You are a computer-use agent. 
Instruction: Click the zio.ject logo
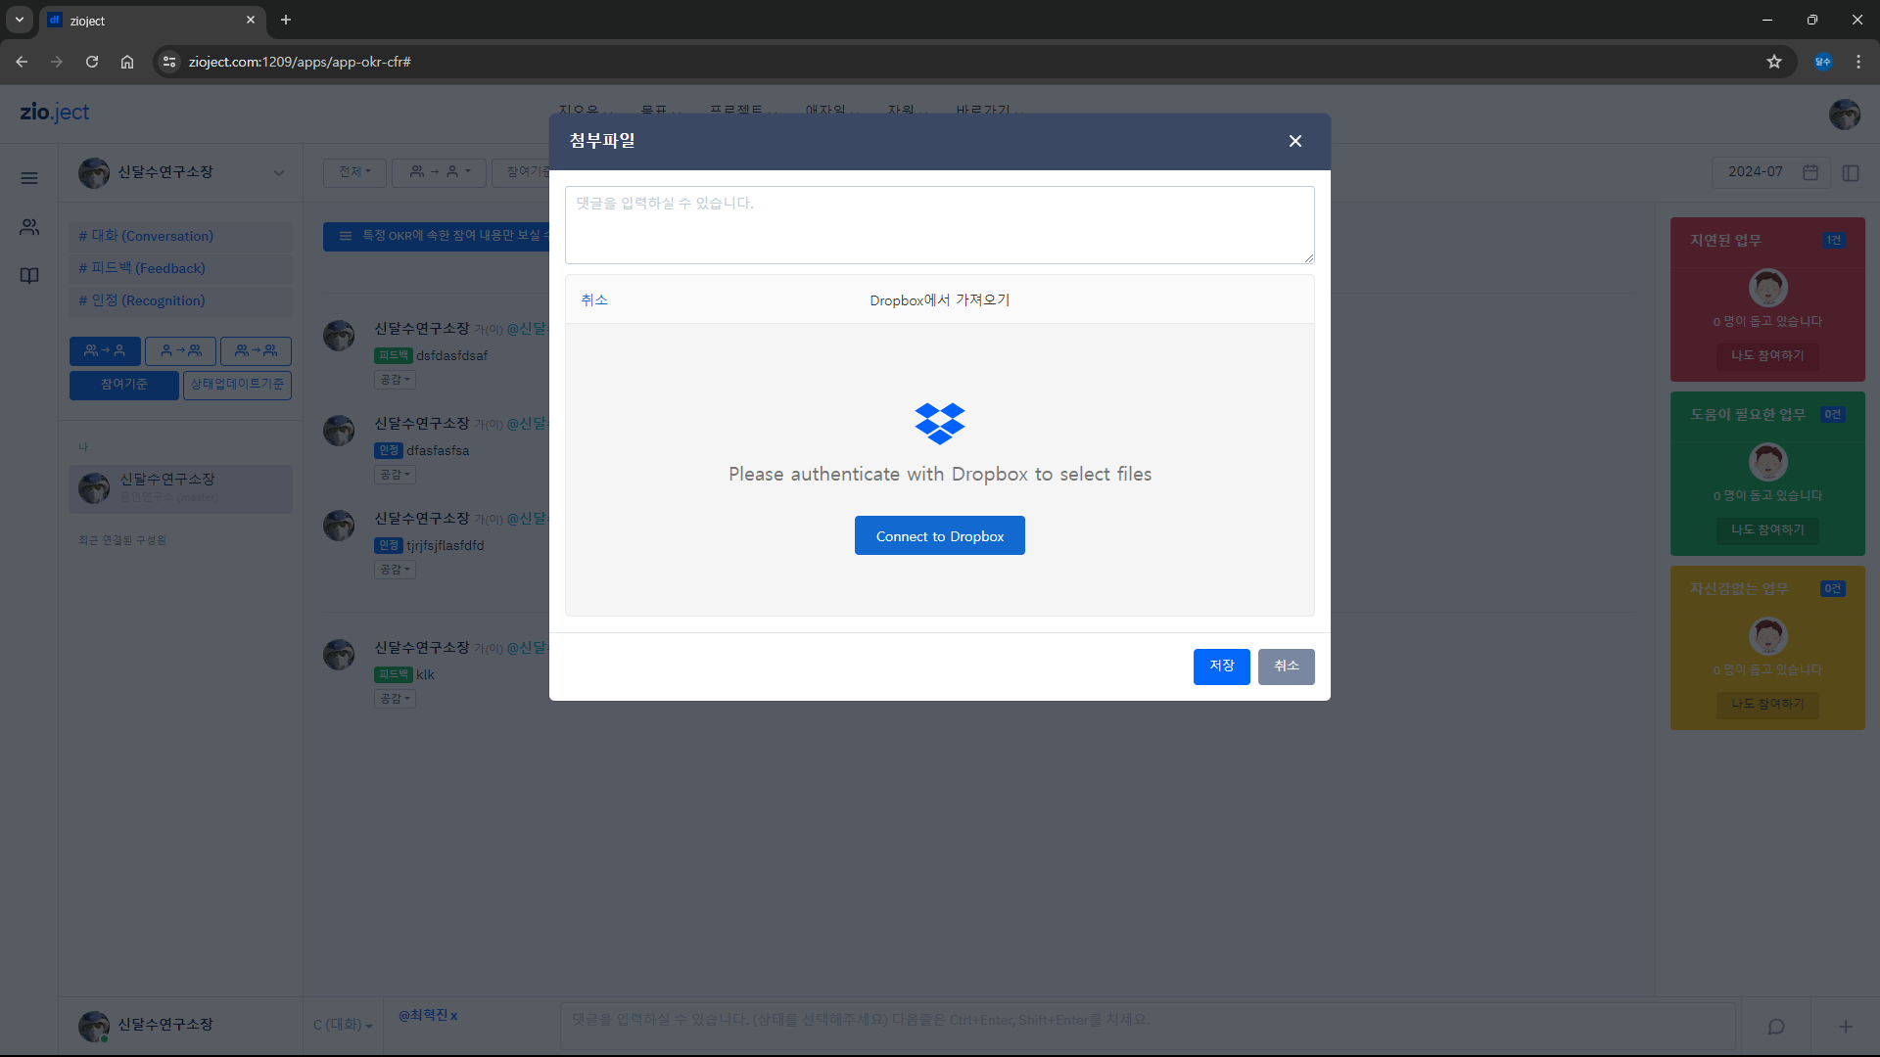55,113
